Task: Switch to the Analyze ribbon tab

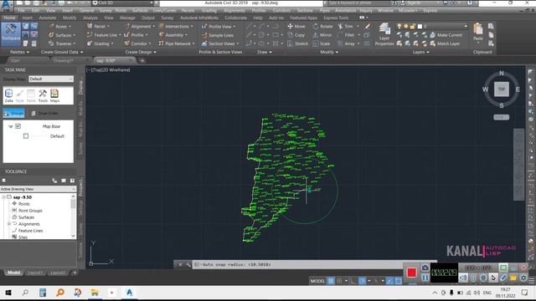Action: click(90, 18)
